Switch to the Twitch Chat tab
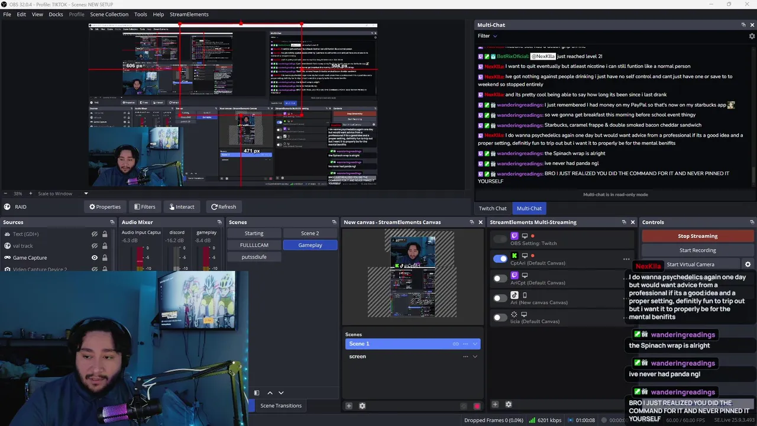 click(x=493, y=208)
